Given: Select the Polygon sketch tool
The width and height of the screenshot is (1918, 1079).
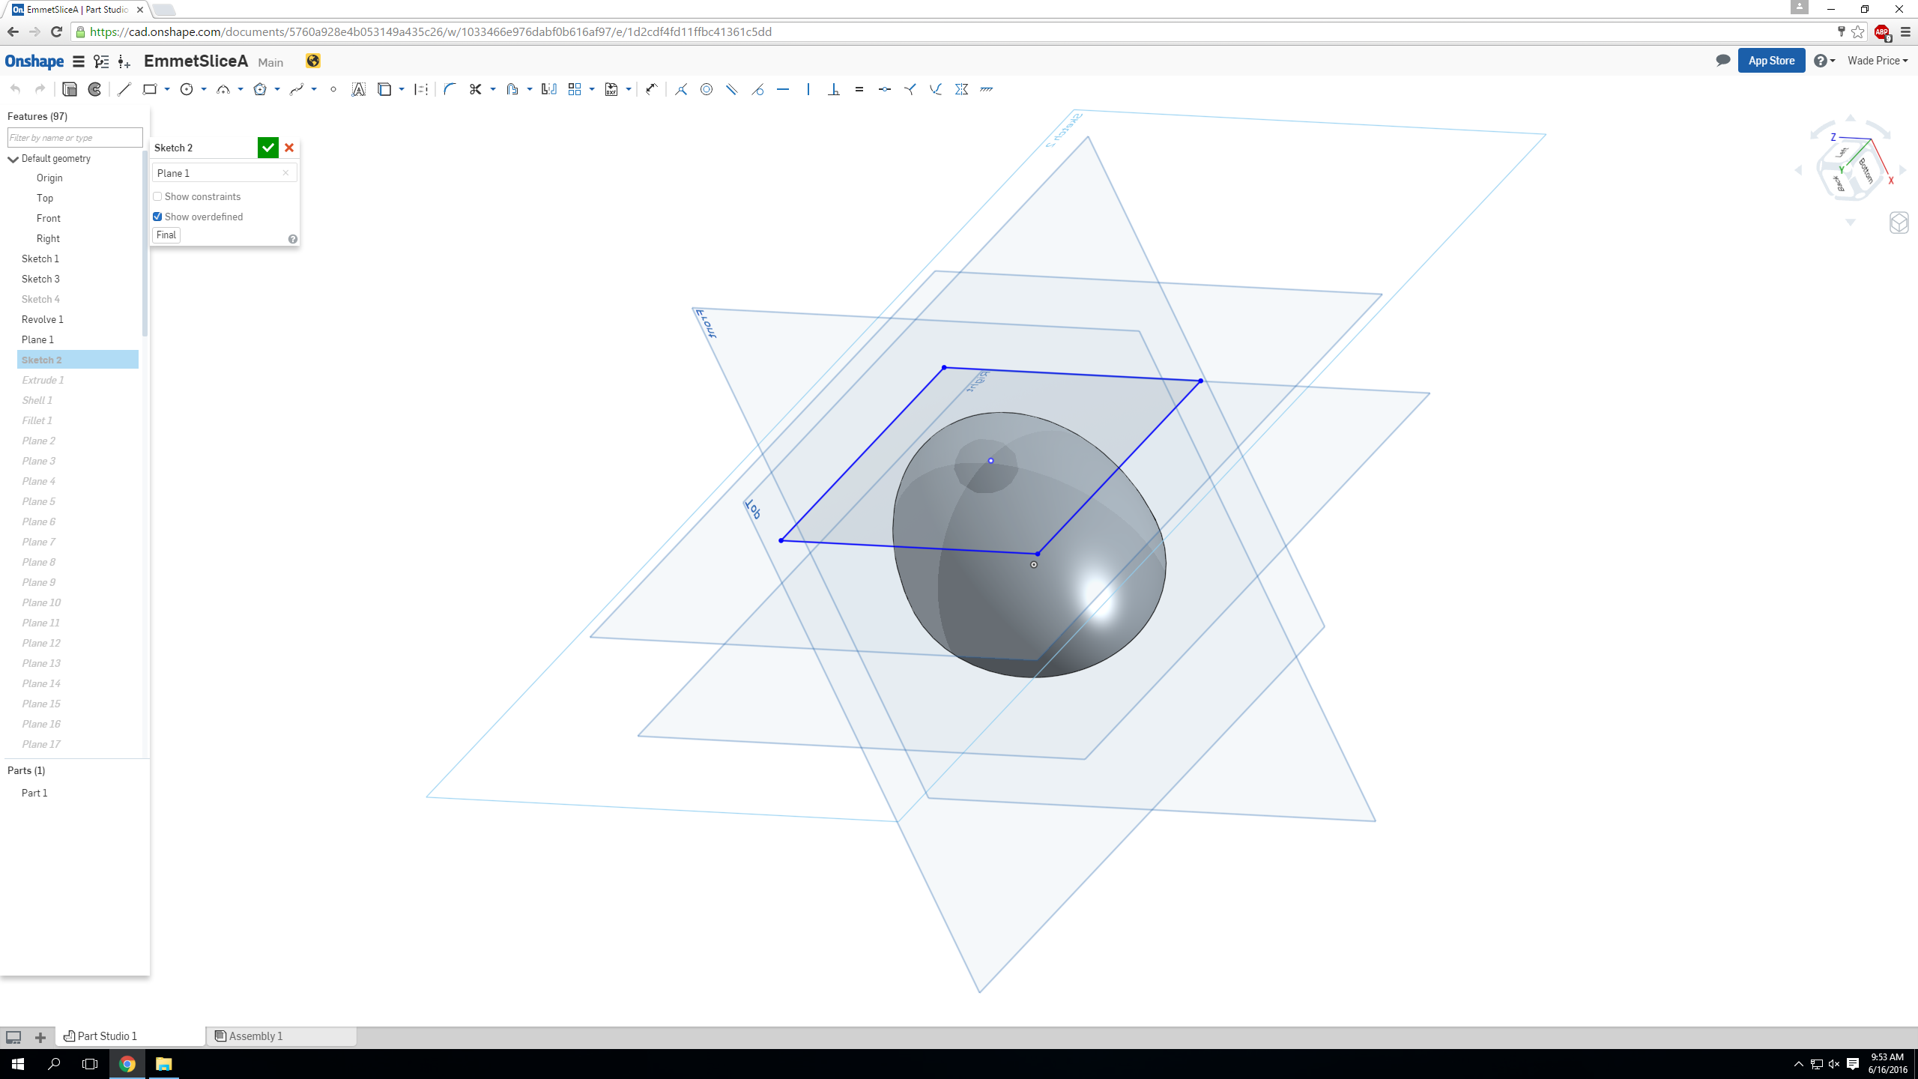Looking at the screenshot, I should [x=260, y=89].
